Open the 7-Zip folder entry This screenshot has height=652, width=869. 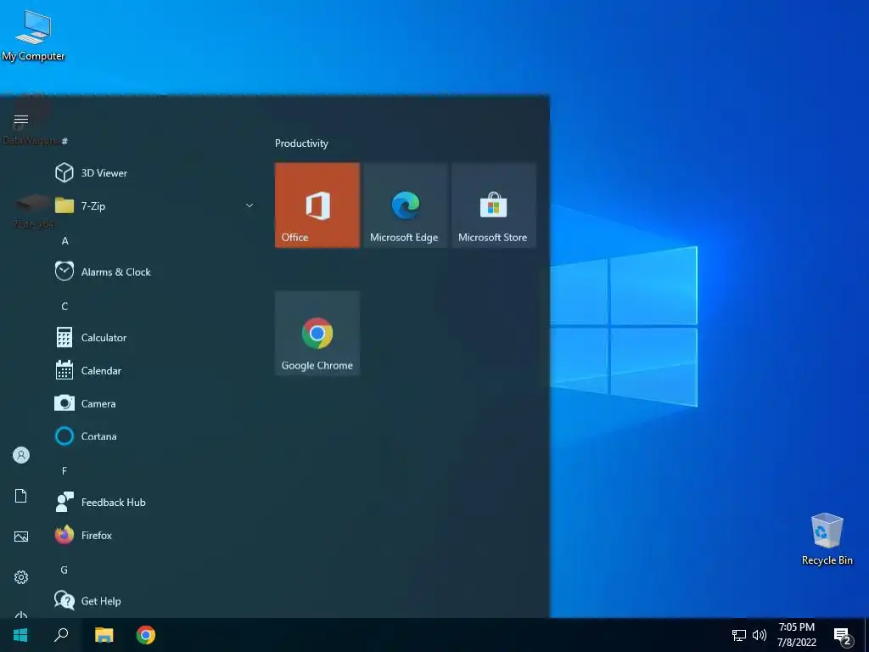[154, 205]
